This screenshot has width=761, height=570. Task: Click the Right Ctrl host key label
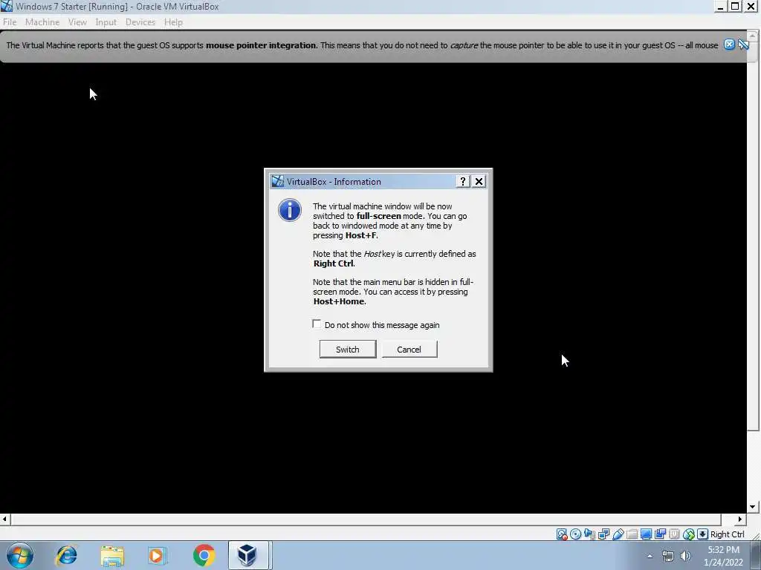click(x=727, y=534)
